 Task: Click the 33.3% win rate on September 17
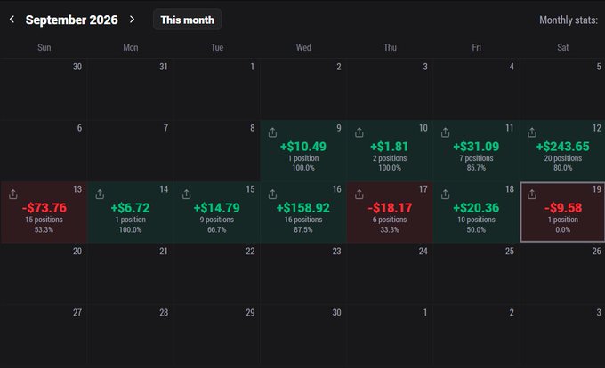pos(390,229)
